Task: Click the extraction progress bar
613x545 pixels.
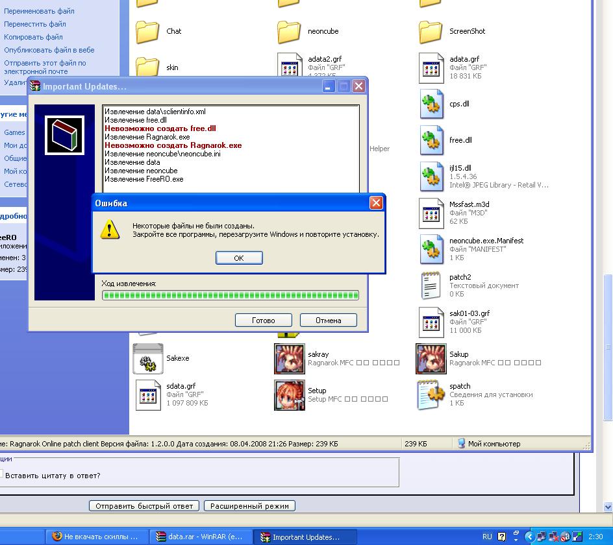Action: 231,295
